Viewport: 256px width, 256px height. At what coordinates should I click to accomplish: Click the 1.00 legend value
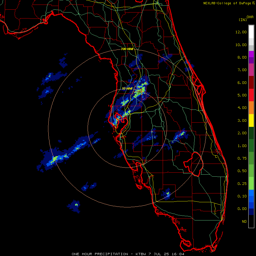[242, 146]
